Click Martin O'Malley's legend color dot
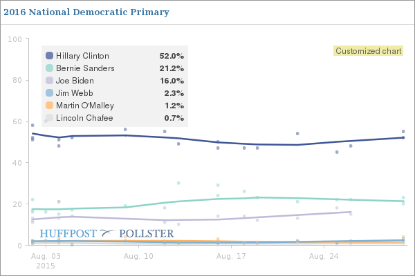 point(49,106)
